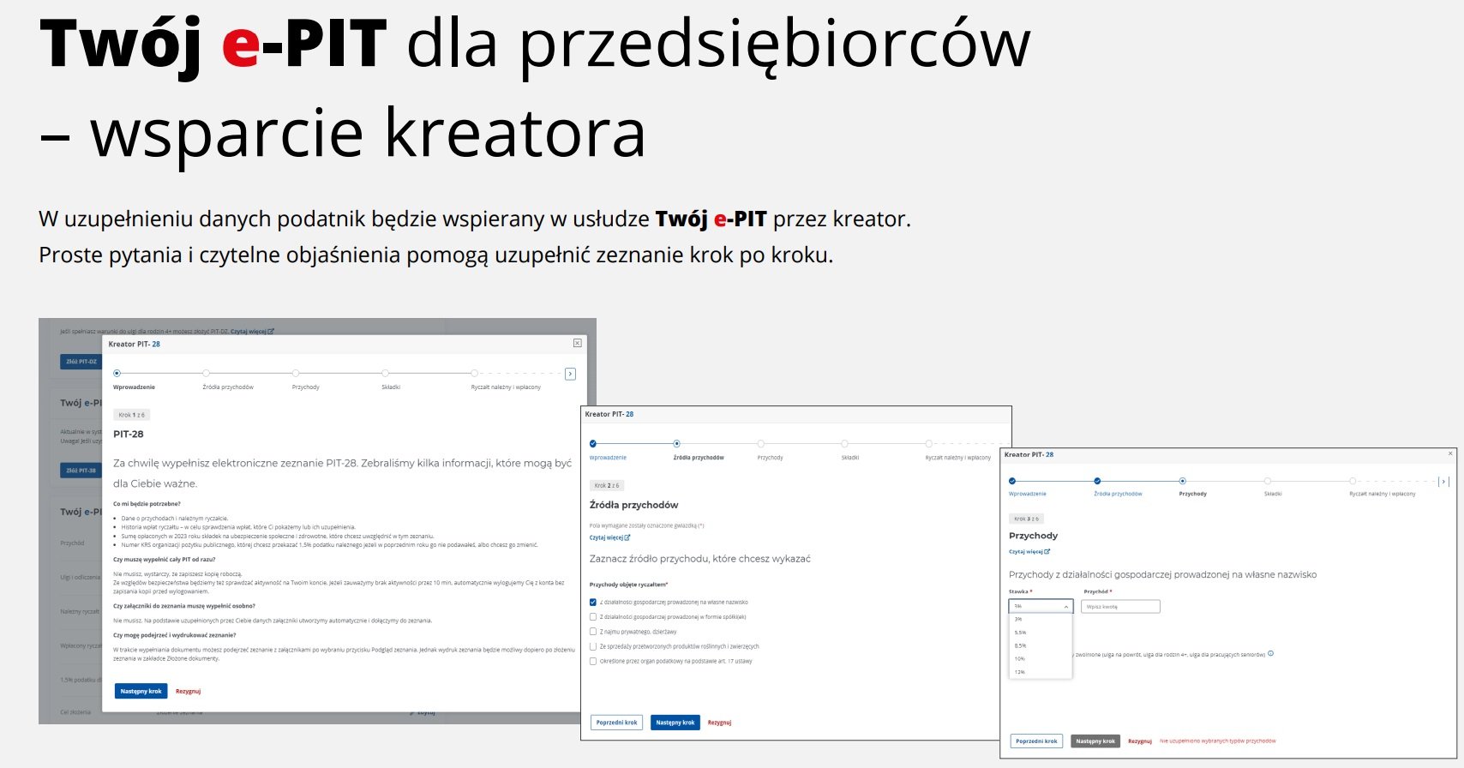The height and width of the screenshot is (768, 1464).
Task: Click Rezygnuj in the Krok 1 window
Action: coord(188,691)
